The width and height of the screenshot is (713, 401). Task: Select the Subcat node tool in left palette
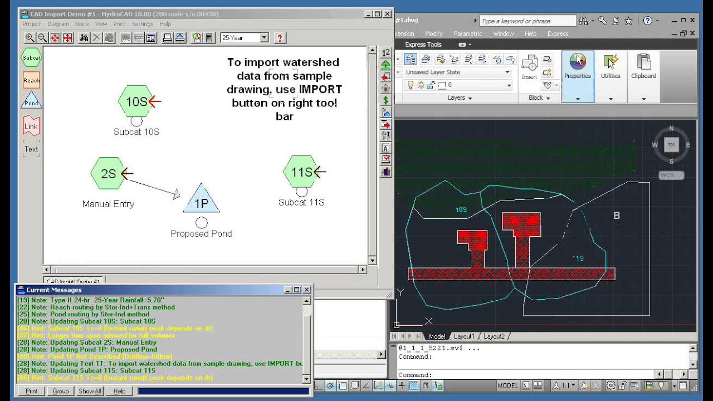31,57
